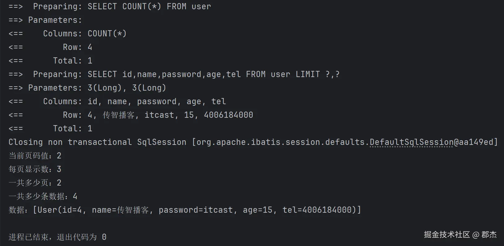The image size is (504, 246).
Task: Click the Row: 4 count result line
Action: pos(77,47)
